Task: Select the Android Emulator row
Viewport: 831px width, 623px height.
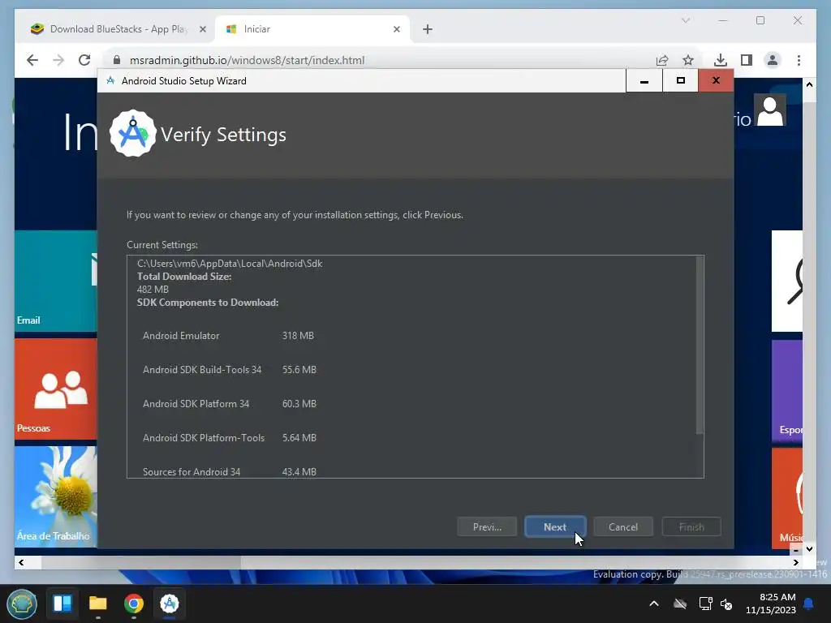Action: [228, 335]
